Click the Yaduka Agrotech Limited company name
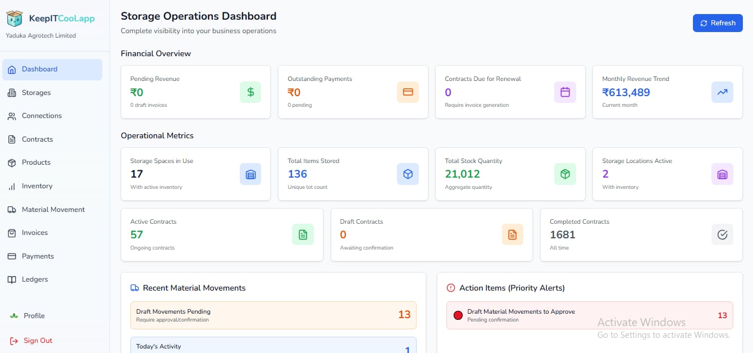The width and height of the screenshot is (753, 353). tap(40, 35)
